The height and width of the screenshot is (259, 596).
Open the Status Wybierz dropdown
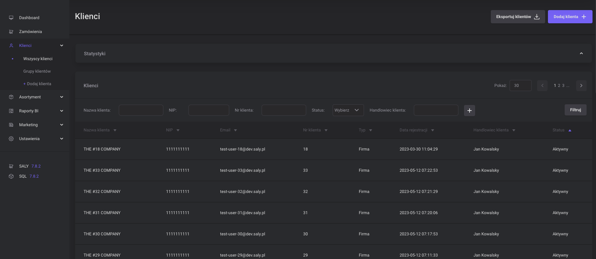pyautogui.click(x=348, y=110)
